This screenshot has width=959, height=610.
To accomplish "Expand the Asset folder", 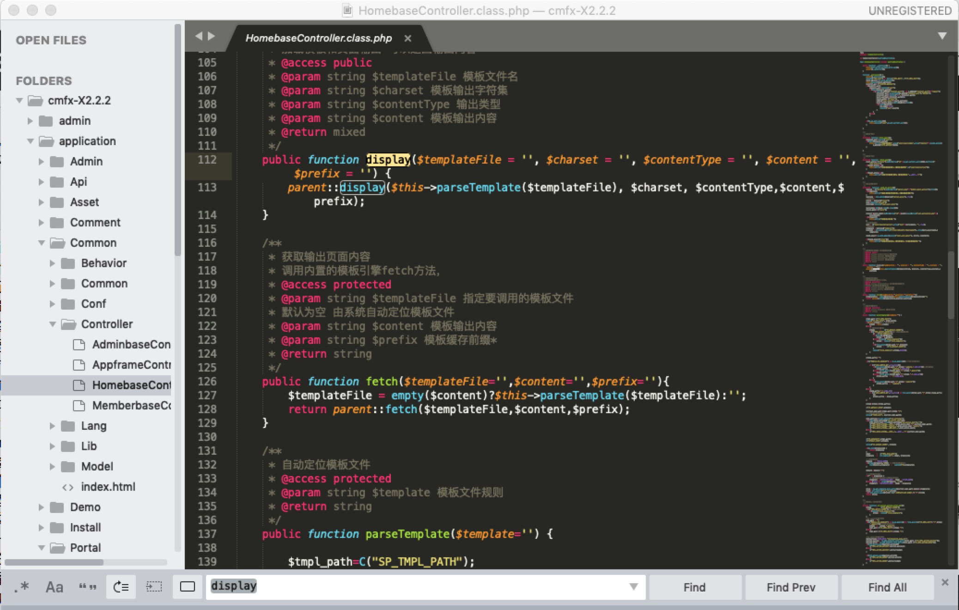I will pos(41,202).
